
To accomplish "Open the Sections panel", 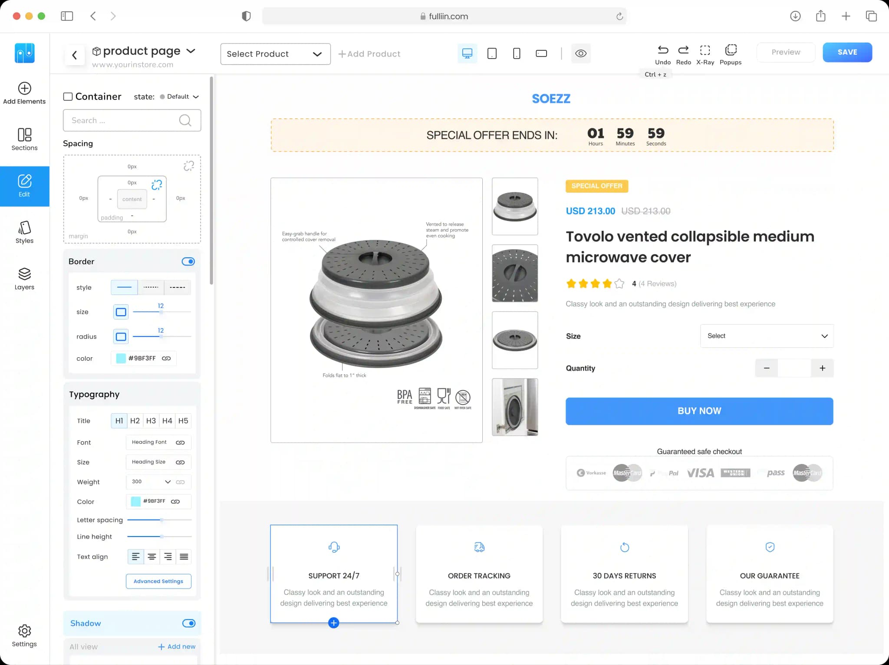I will pos(24,139).
